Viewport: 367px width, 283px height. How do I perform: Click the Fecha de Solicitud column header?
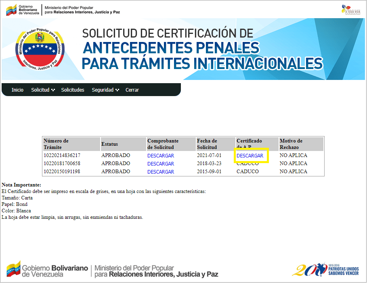click(207, 144)
